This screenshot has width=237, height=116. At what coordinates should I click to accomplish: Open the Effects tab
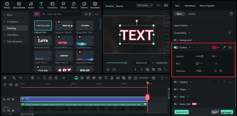pos(63,5)
